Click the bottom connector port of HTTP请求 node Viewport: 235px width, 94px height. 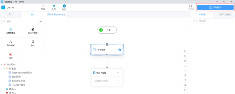click(107, 54)
